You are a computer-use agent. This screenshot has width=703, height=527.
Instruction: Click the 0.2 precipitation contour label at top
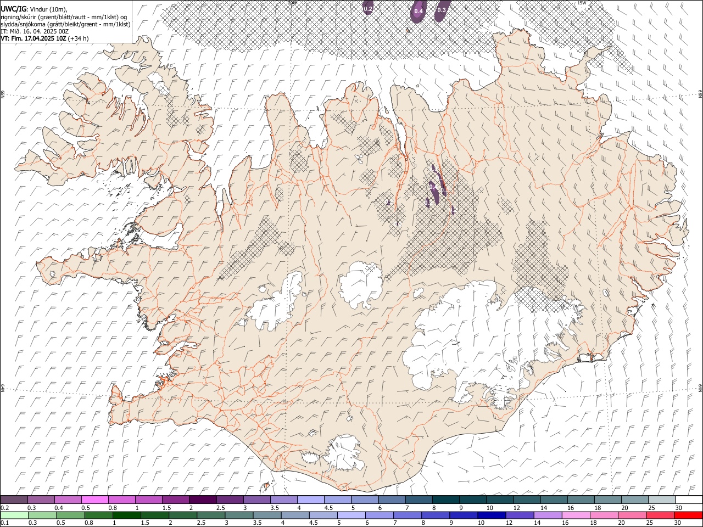coord(368,9)
